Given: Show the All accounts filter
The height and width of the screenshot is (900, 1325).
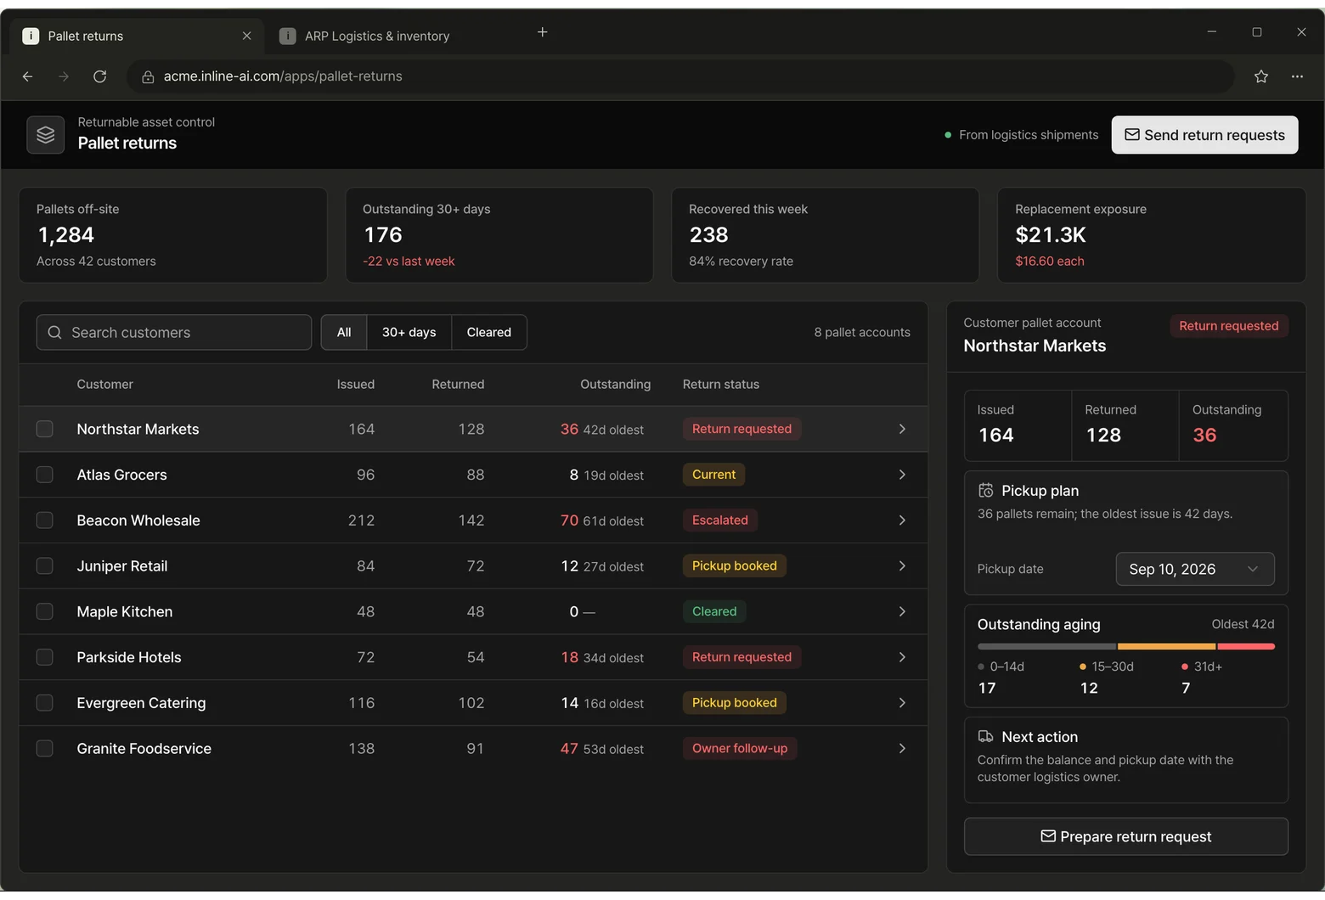Looking at the screenshot, I should (344, 332).
